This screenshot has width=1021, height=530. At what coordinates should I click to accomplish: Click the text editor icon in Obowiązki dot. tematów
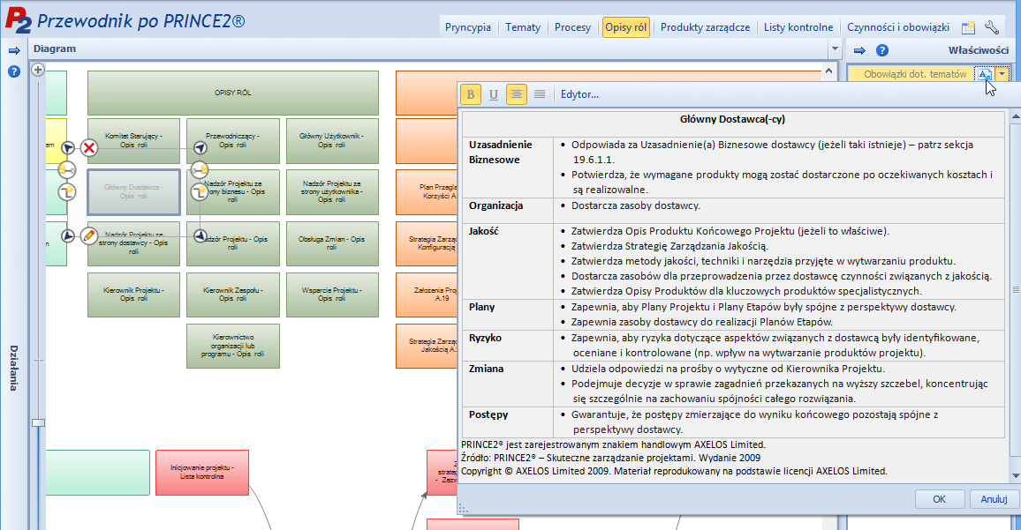(984, 74)
